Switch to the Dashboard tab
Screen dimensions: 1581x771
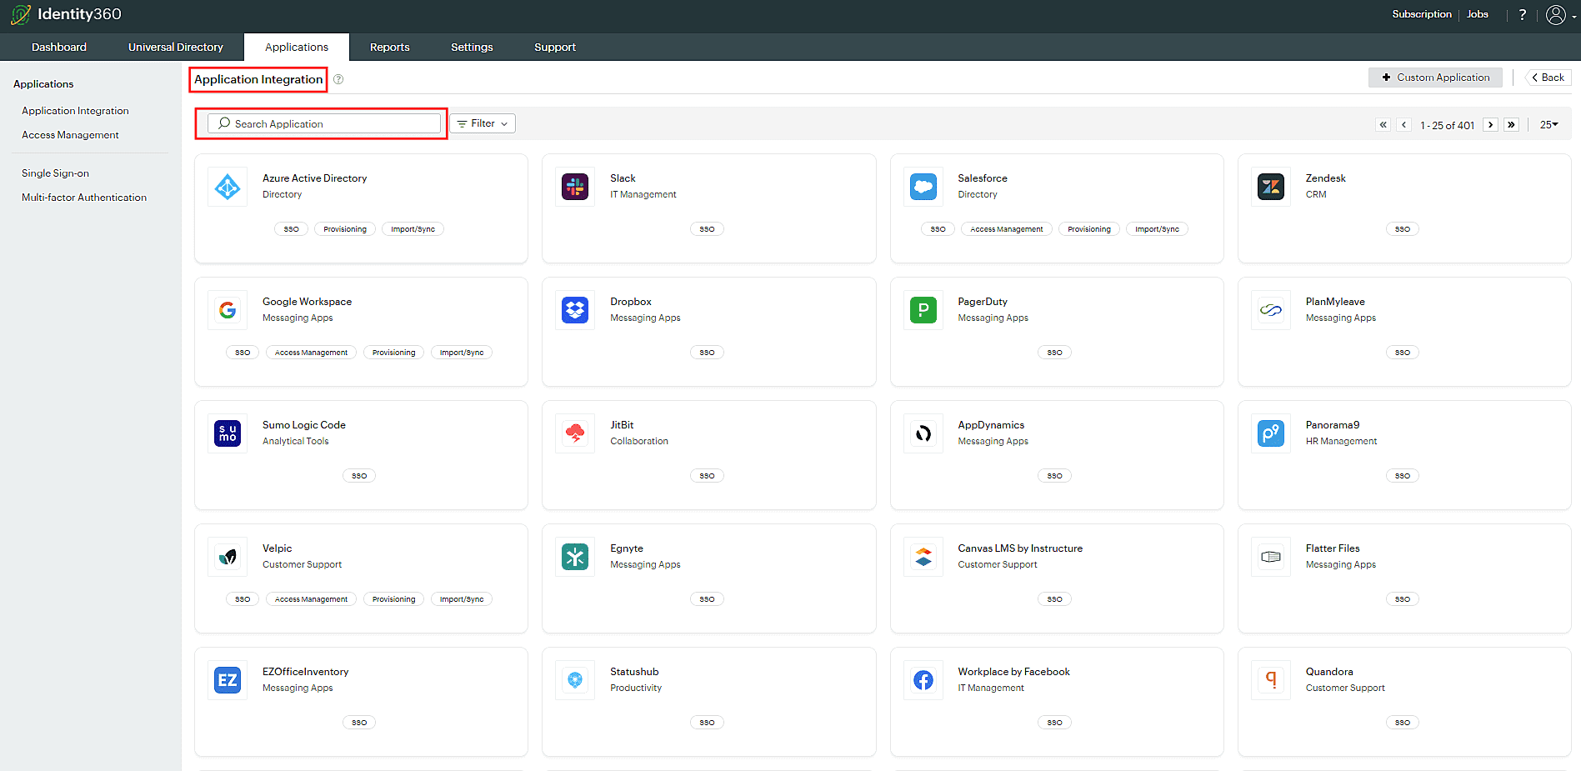pyautogui.click(x=59, y=48)
